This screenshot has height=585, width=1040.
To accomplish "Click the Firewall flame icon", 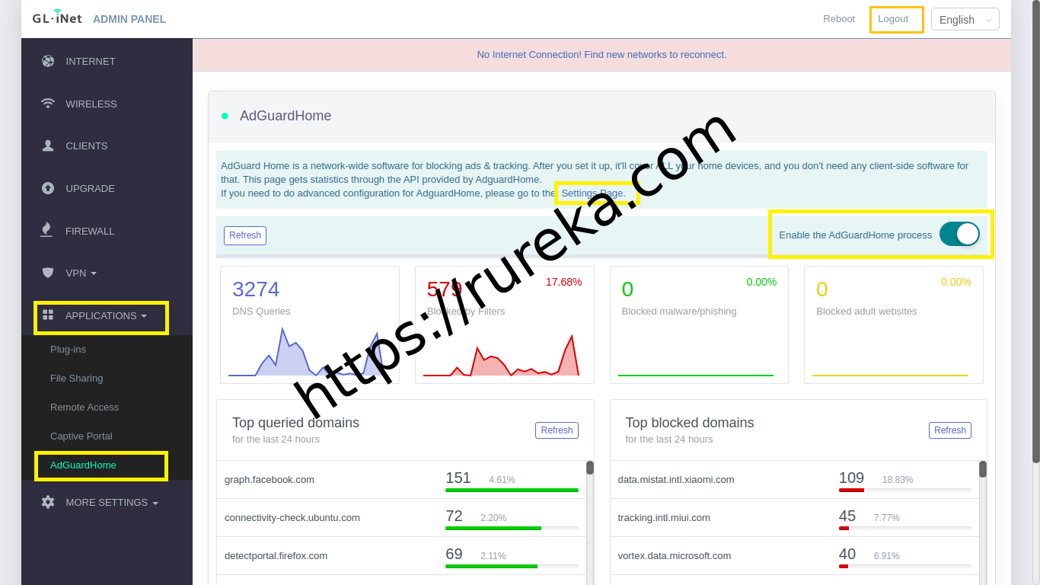I will [x=47, y=230].
